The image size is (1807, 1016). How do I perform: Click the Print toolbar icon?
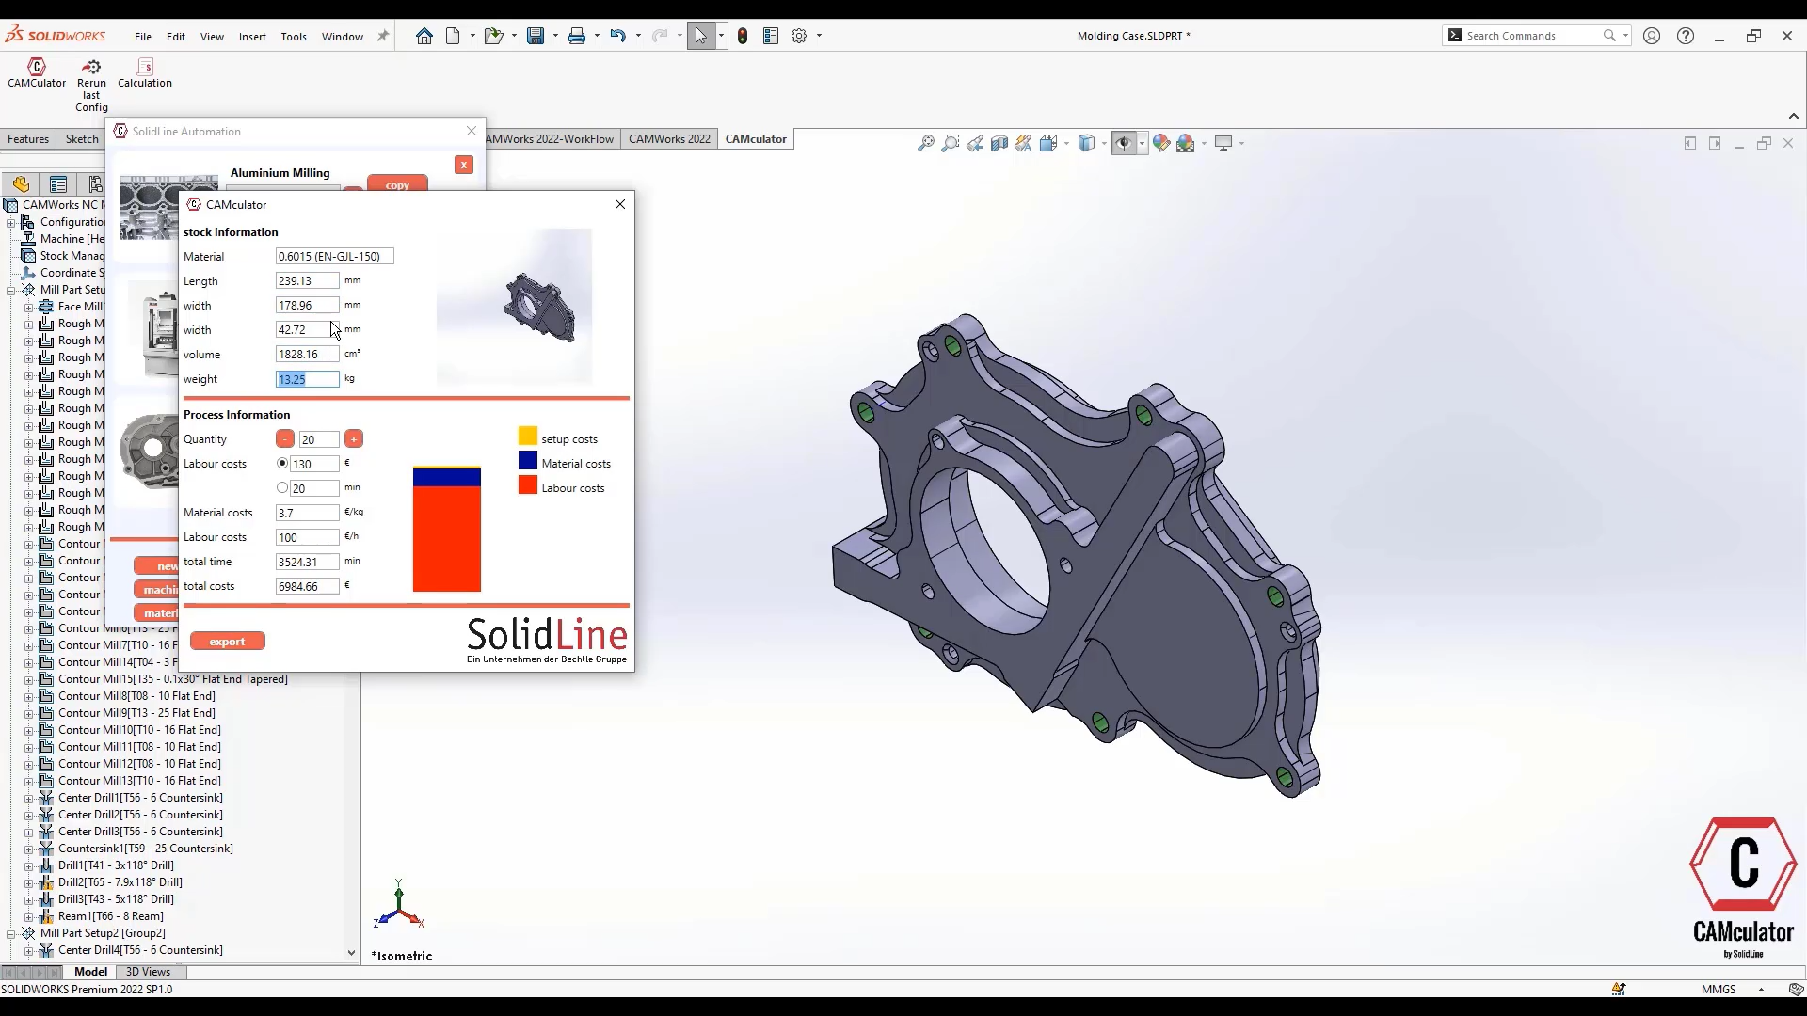point(577,36)
